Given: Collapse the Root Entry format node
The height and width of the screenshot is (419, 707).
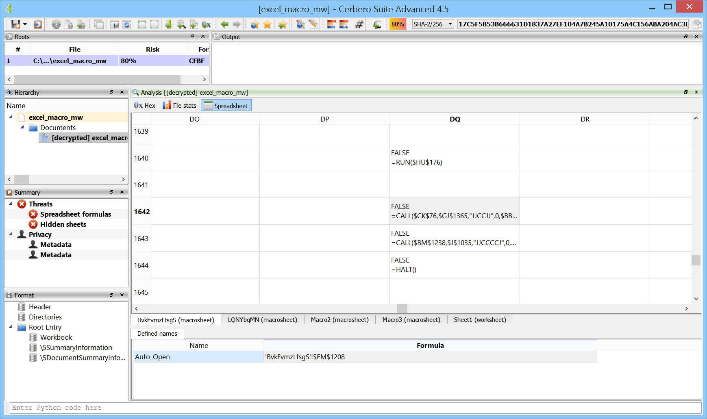Looking at the screenshot, I should 11,327.
